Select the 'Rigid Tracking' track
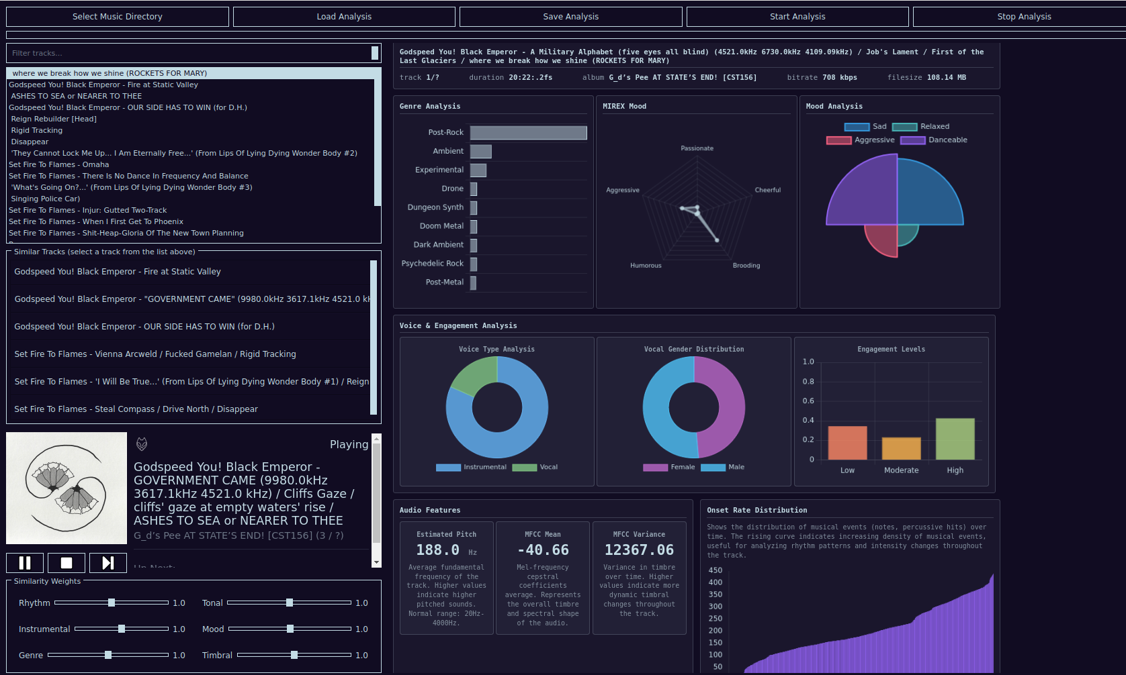The width and height of the screenshot is (1126, 675). click(190, 130)
